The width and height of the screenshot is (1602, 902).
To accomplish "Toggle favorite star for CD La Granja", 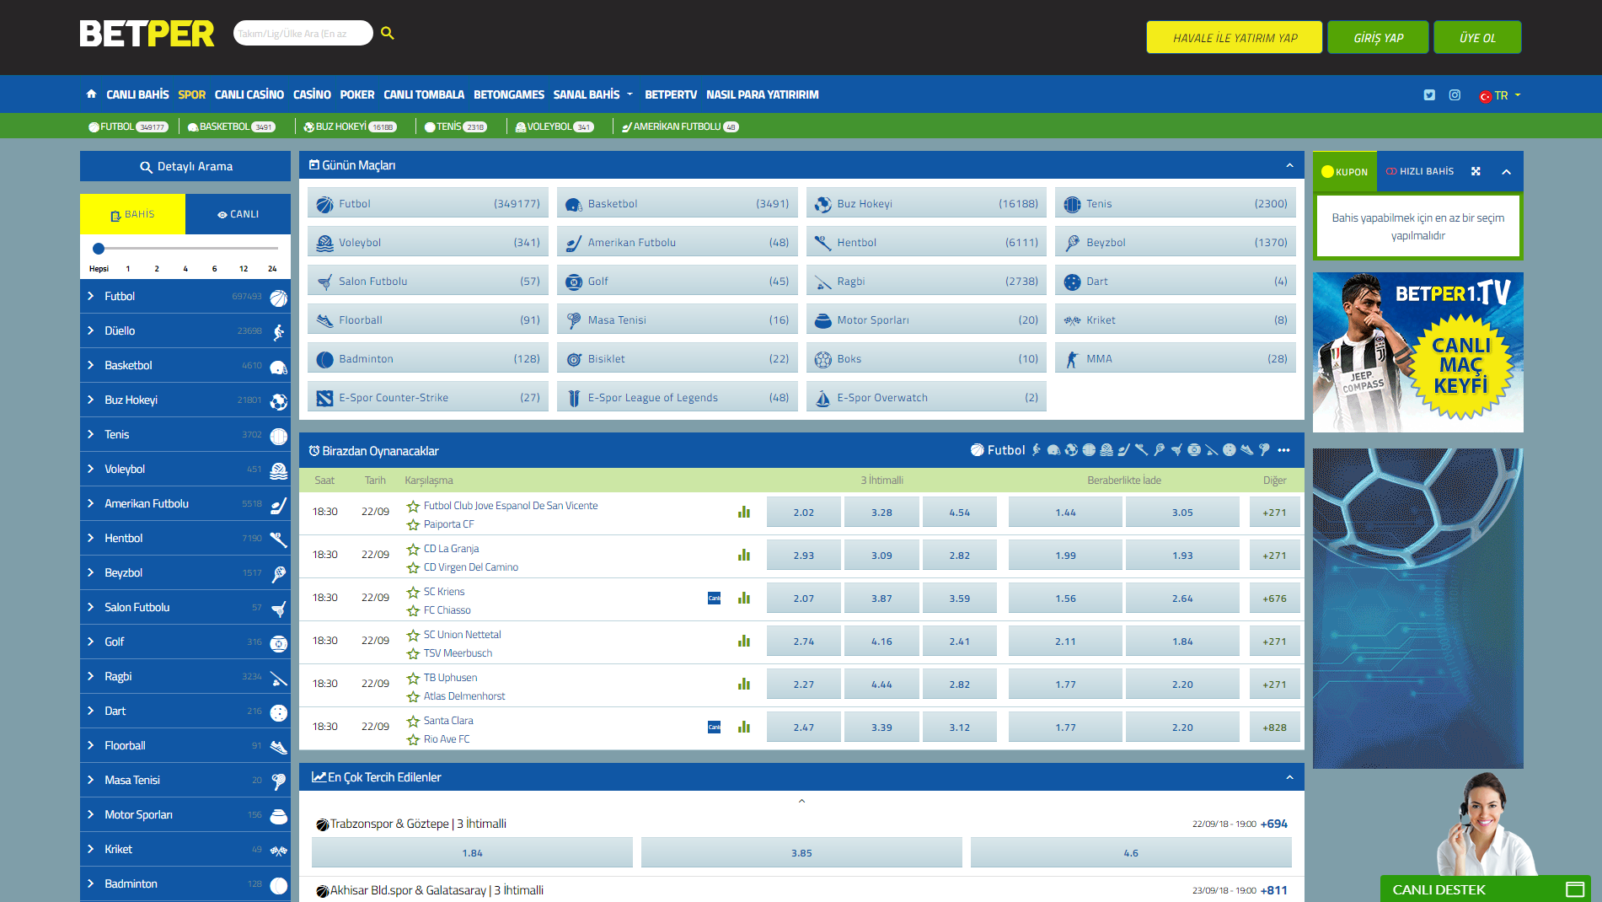I will coord(413,549).
